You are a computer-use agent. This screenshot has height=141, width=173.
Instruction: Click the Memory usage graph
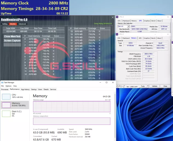click(x=72, y=107)
